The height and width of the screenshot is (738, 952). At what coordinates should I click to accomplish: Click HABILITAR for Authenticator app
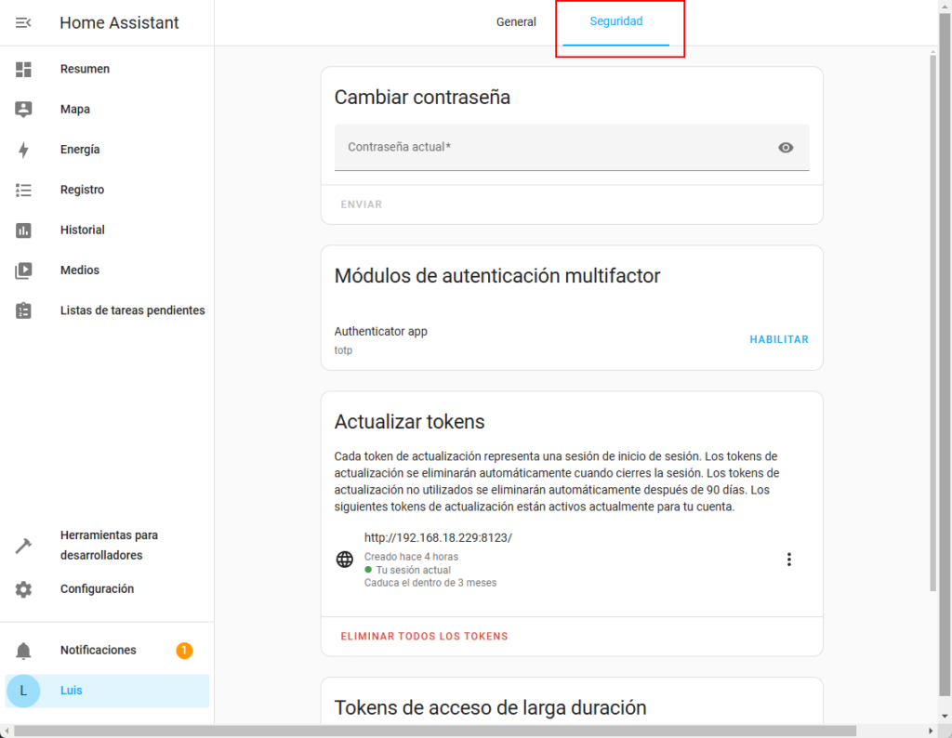(779, 340)
